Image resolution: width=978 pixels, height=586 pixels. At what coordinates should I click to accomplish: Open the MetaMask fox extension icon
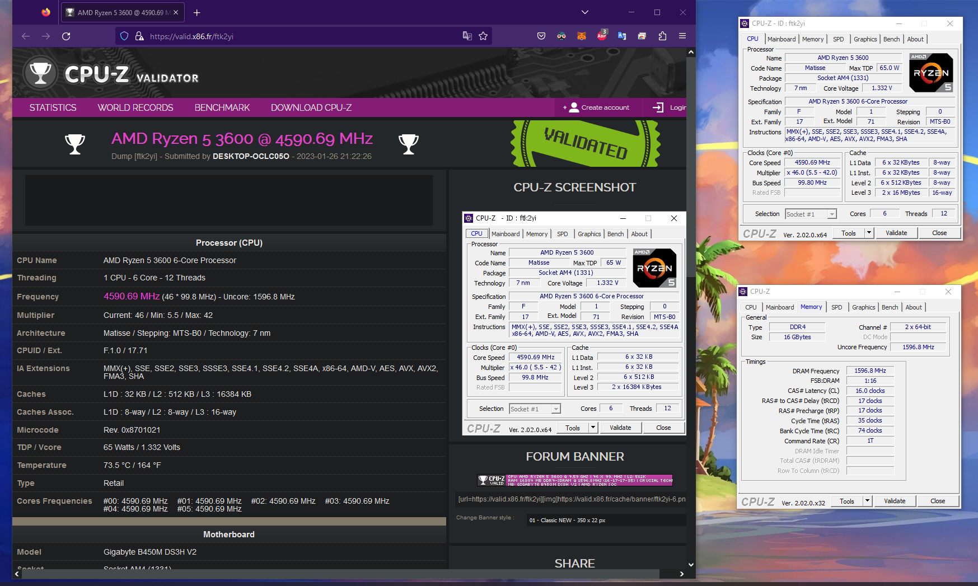tap(582, 36)
